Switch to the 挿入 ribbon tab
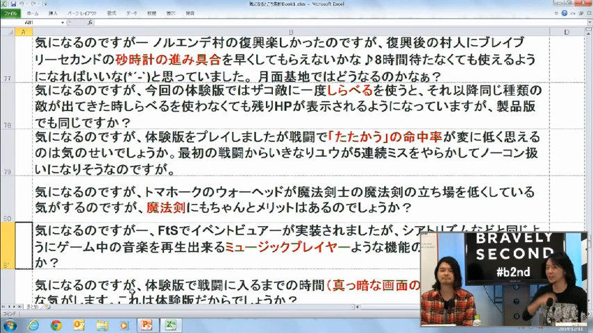 [53, 13]
